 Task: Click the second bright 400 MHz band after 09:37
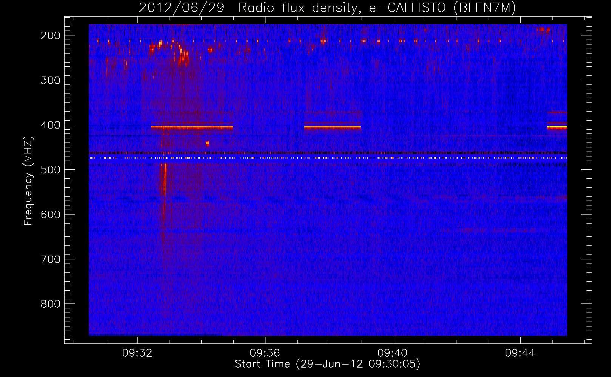332,127
